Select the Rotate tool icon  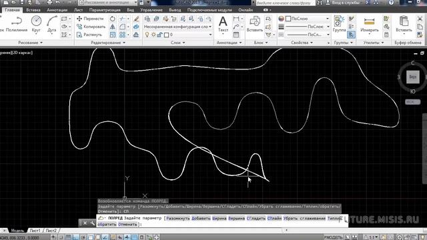[113, 19]
